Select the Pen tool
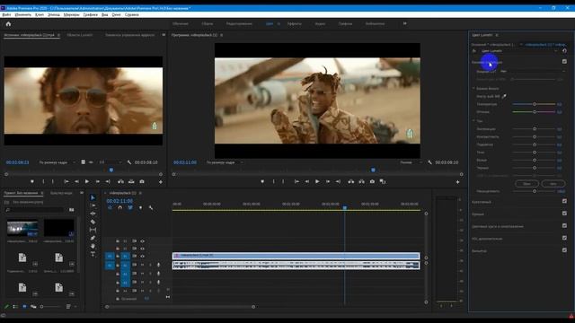Viewport: 575px width, 323px height. click(93, 238)
